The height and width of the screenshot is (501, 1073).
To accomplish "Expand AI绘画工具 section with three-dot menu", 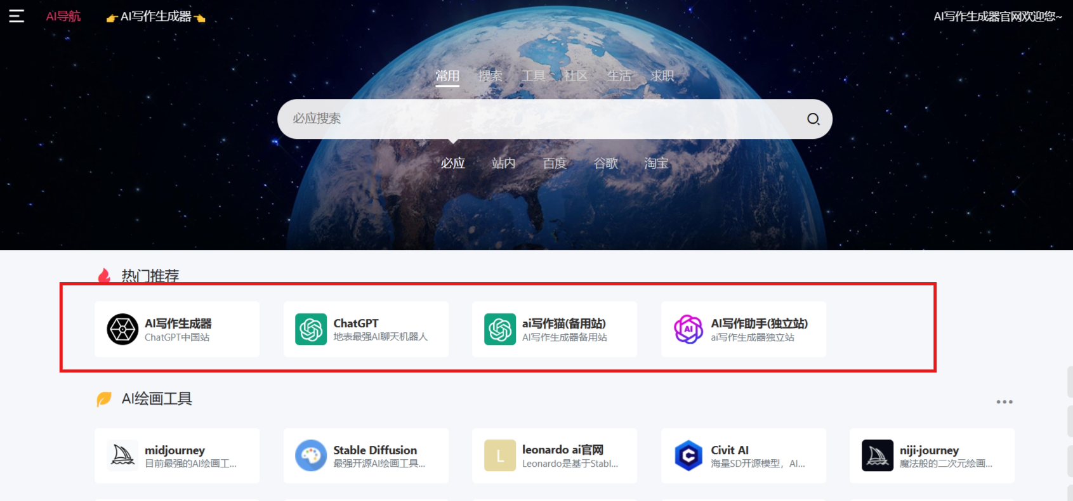I will click(x=1004, y=402).
